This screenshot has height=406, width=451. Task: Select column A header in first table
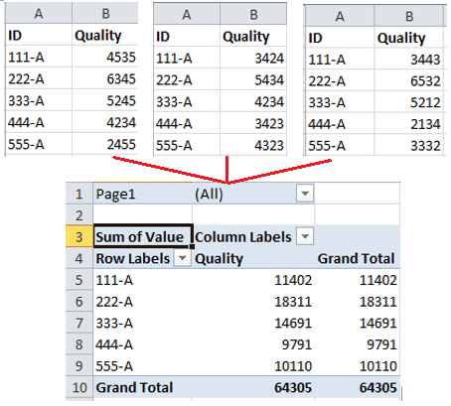39,14
